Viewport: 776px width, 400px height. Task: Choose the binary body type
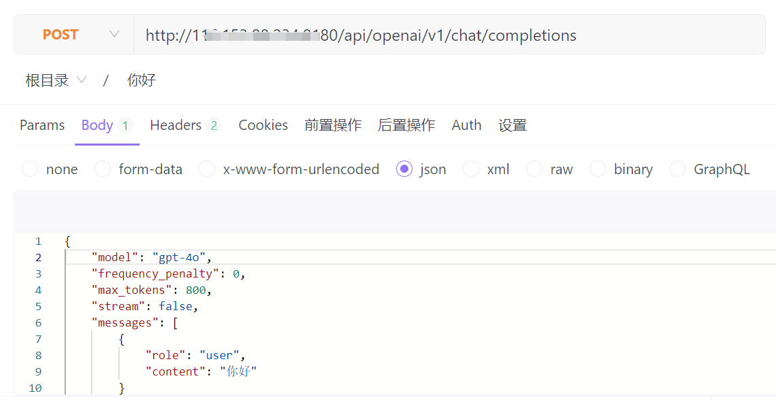[x=598, y=169]
